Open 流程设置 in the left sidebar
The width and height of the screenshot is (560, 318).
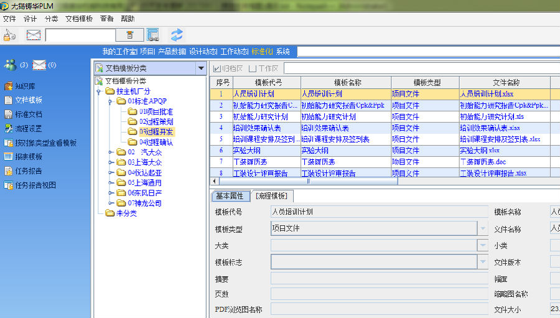click(28, 129)
